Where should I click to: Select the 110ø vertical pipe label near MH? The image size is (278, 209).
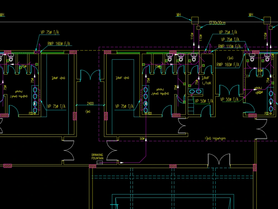(x=192, y=36)
